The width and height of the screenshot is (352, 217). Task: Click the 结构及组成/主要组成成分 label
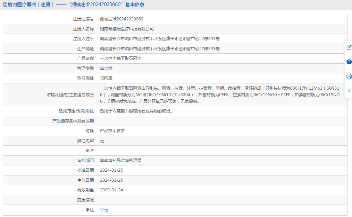coord(70,94)
